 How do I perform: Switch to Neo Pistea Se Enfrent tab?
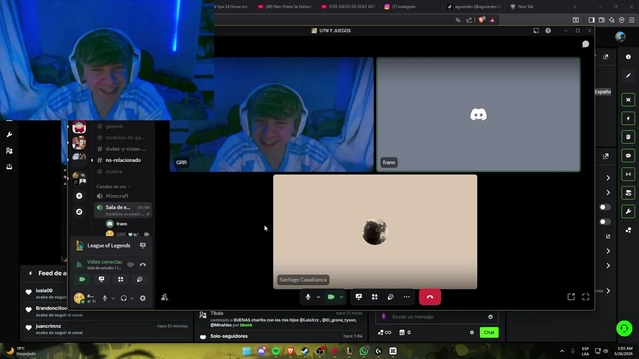pyautogui.click(x=285, y=6)
